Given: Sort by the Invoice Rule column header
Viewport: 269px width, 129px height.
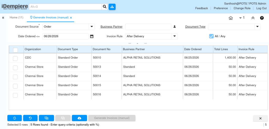Looking at the screenshot, I should click(x=252, y=49).
